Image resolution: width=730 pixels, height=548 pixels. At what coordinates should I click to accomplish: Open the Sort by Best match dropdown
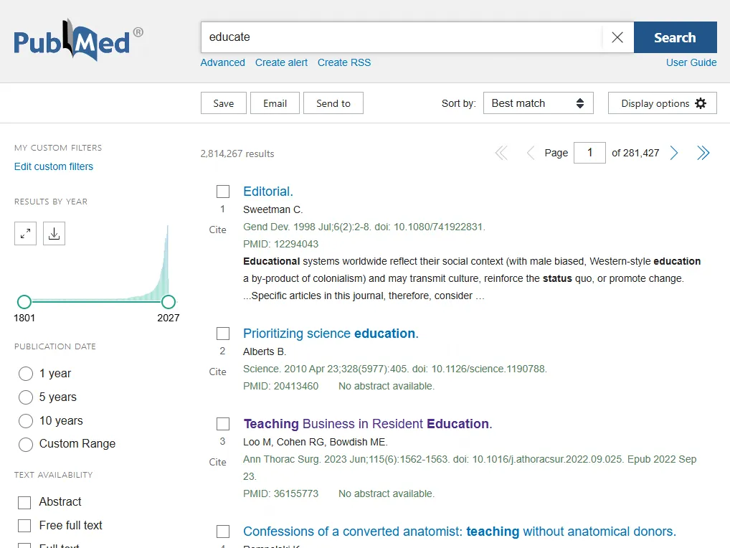click(538, 103)
